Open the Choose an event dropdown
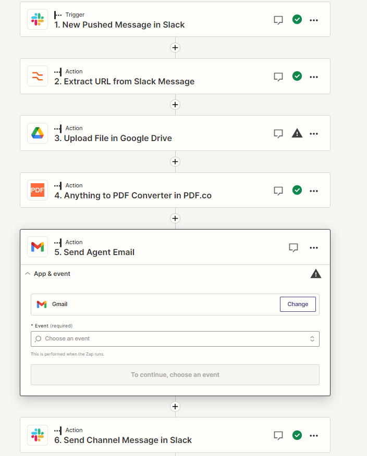Viewport: 367px width, 456px height. (x=175, y=339)
